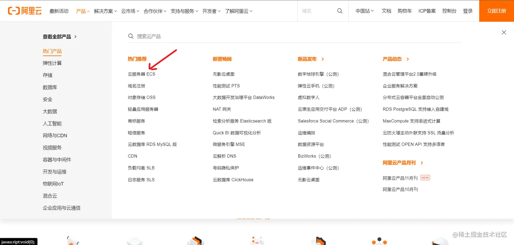
Task: Go to 最新活动 in the top navigation
Action: coord(59,11)
